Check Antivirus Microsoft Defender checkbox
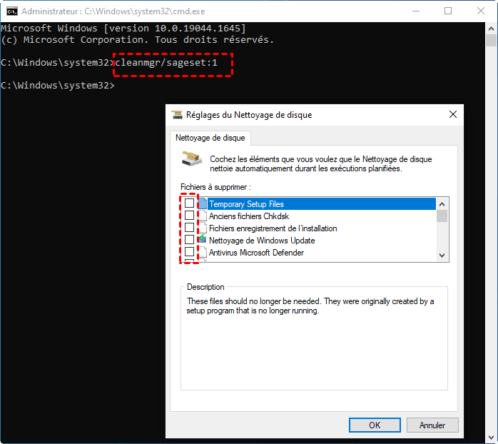 (x=189, y=251)
